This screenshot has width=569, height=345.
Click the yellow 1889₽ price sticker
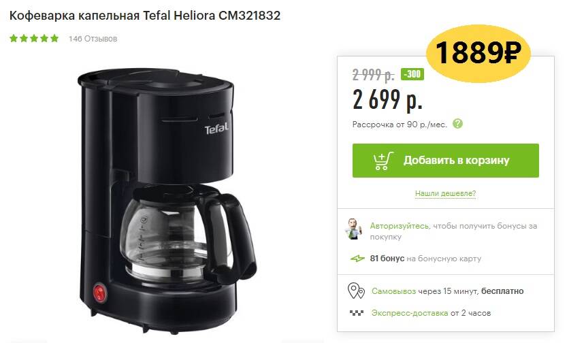tap(478, 53)
